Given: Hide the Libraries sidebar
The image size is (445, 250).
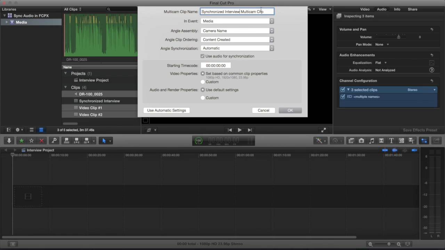Looking at the screenshot, I should 9,130.
